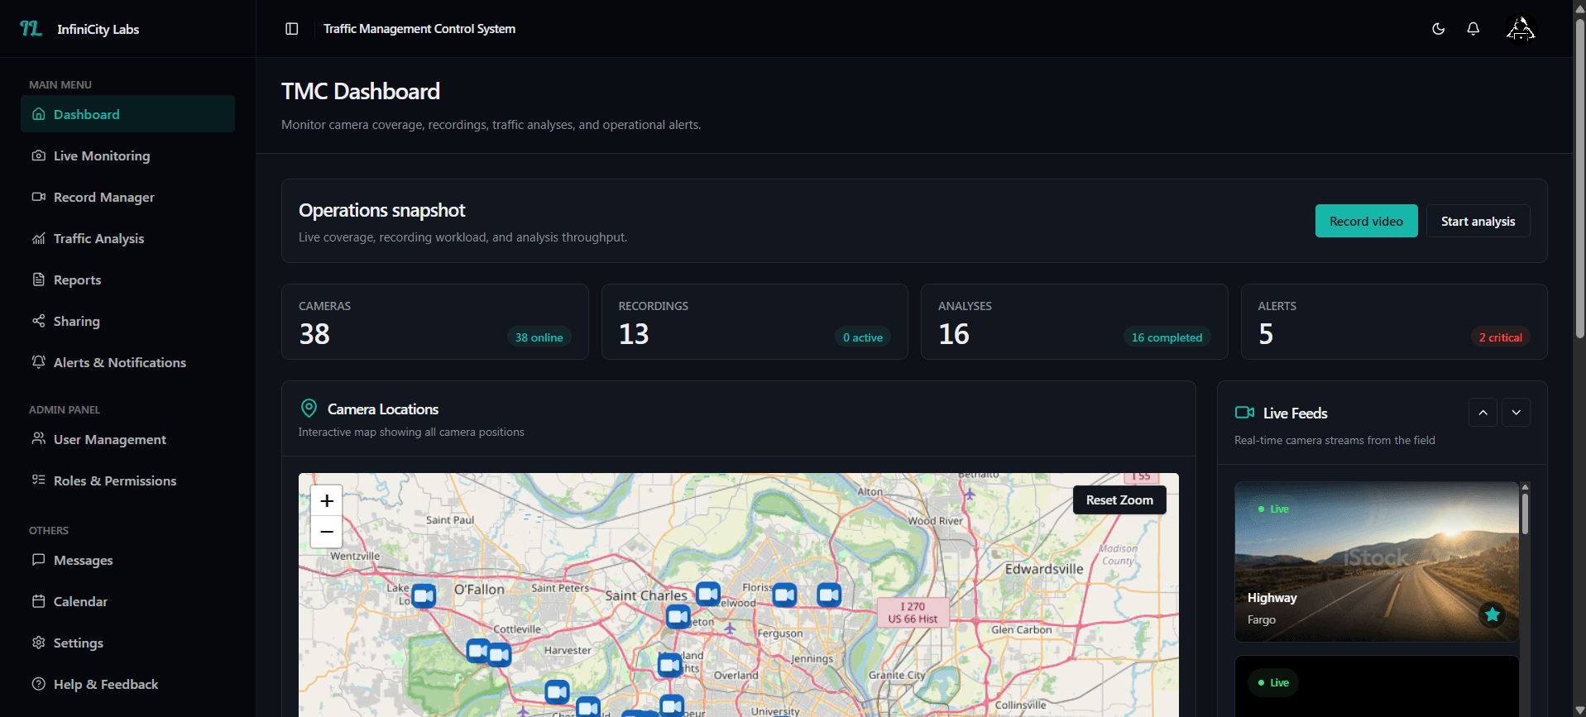Open the Cameras stat card
Screen dimensions: 1586x717
pyautogui.click(x=434, y=322)
